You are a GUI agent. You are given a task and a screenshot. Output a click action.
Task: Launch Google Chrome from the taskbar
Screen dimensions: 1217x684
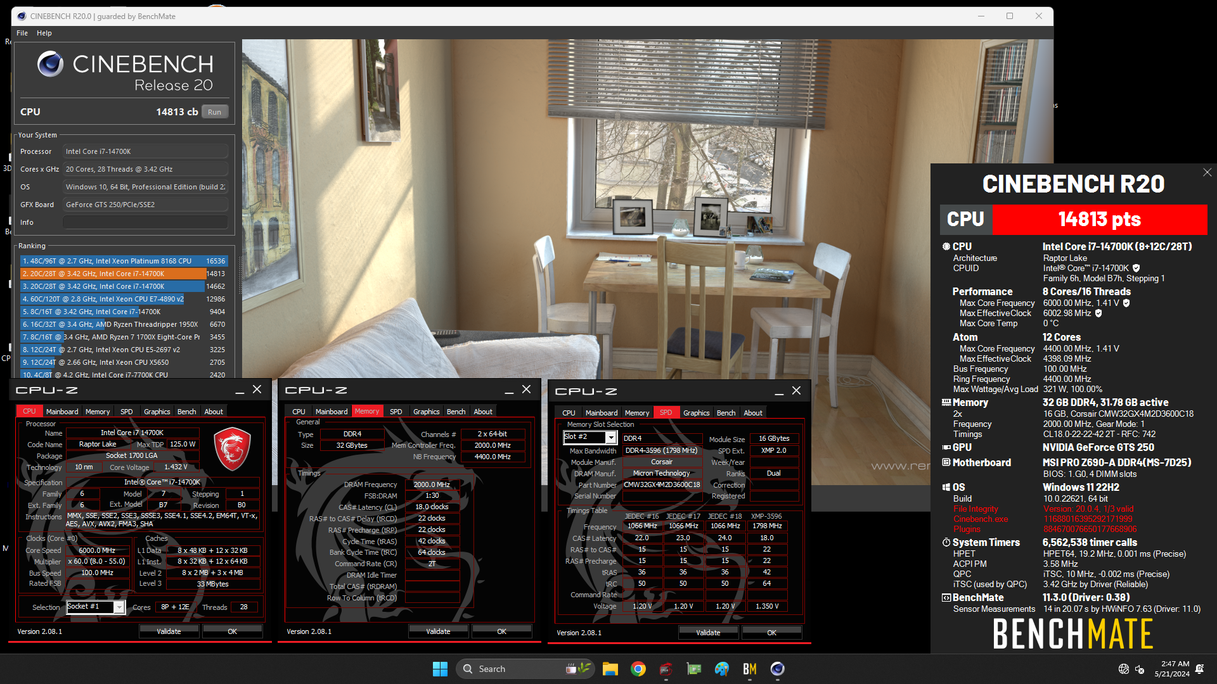coord(638,669)
